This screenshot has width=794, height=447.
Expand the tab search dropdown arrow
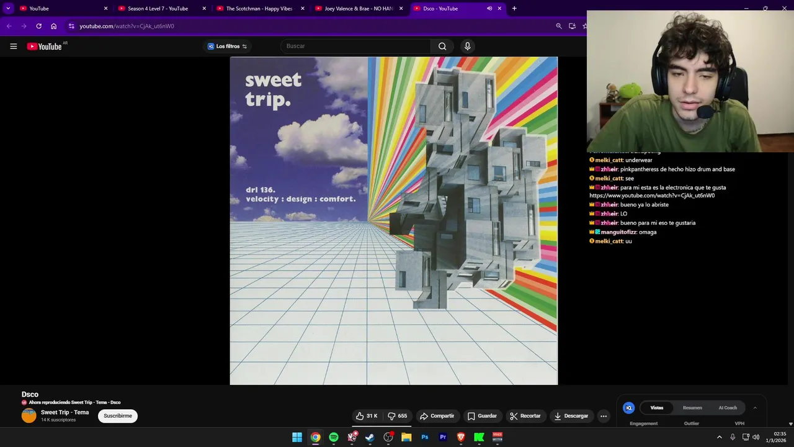tap(8, 9)
